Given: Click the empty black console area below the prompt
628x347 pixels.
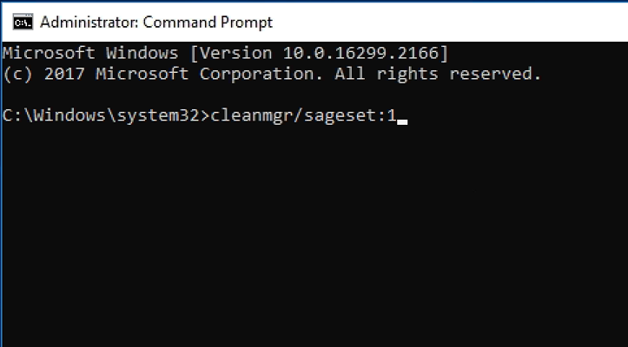Looking at the screenshot, I should (x=313, y=243).
